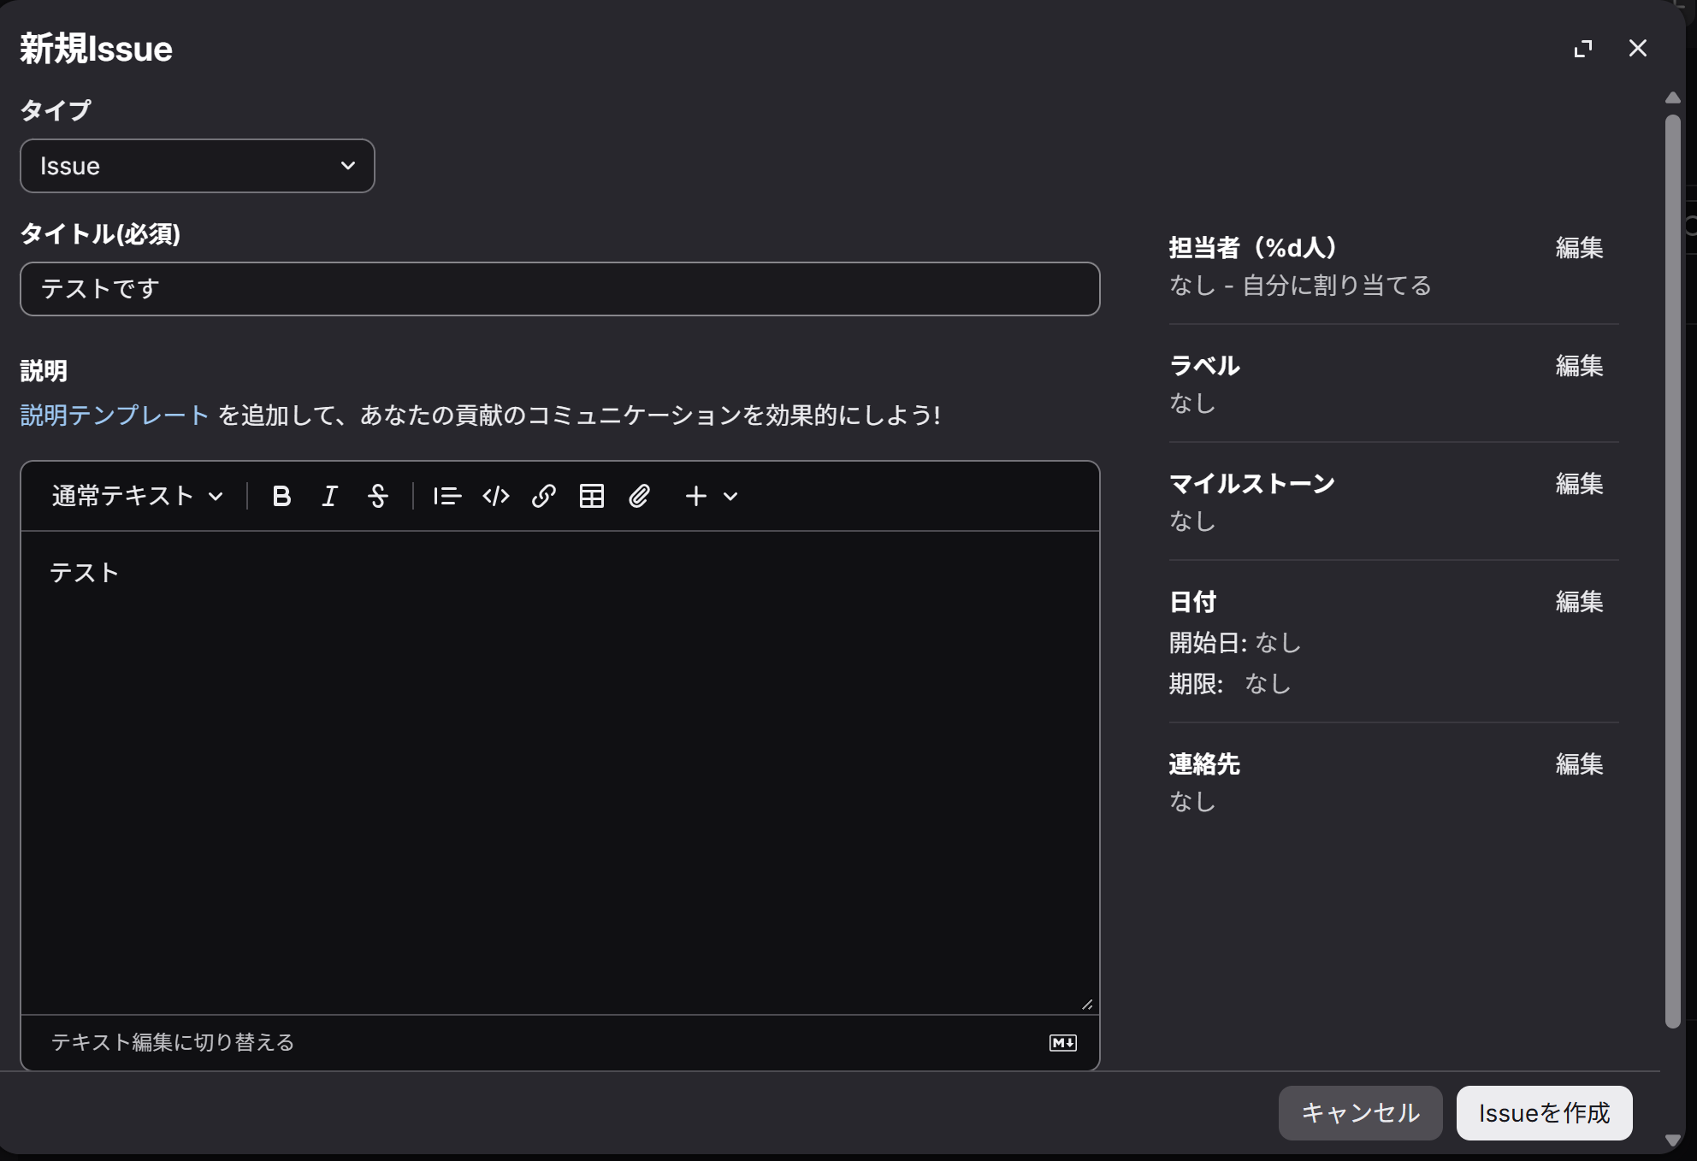
Task: Click the Issueを作成 button
Action: pyautogui.click(x=1544, y=1113)
